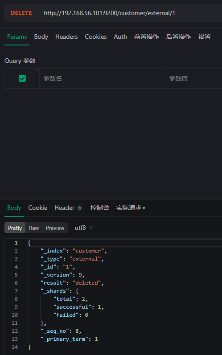Open the 后置操作 tab

tap(178, 37)
